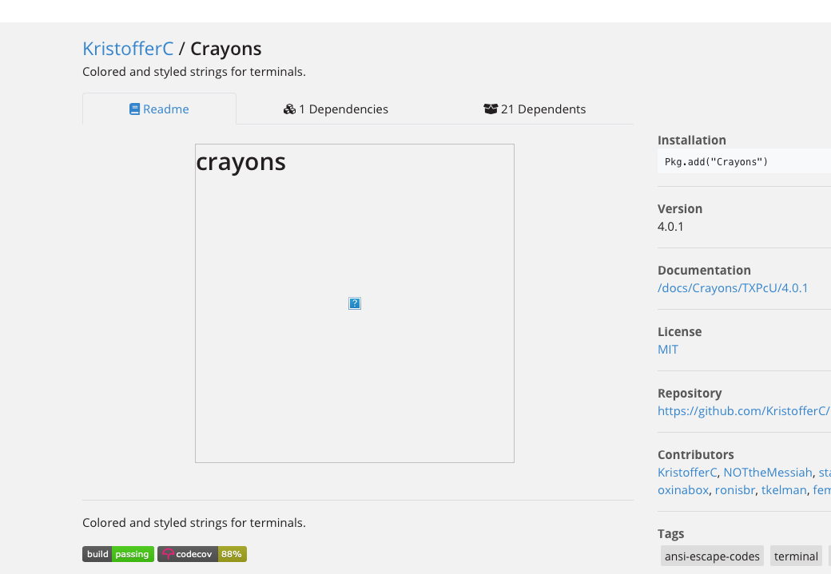The image size is (831, 574).
Task: Click contributor tkelman
Action: pos(784,489)
